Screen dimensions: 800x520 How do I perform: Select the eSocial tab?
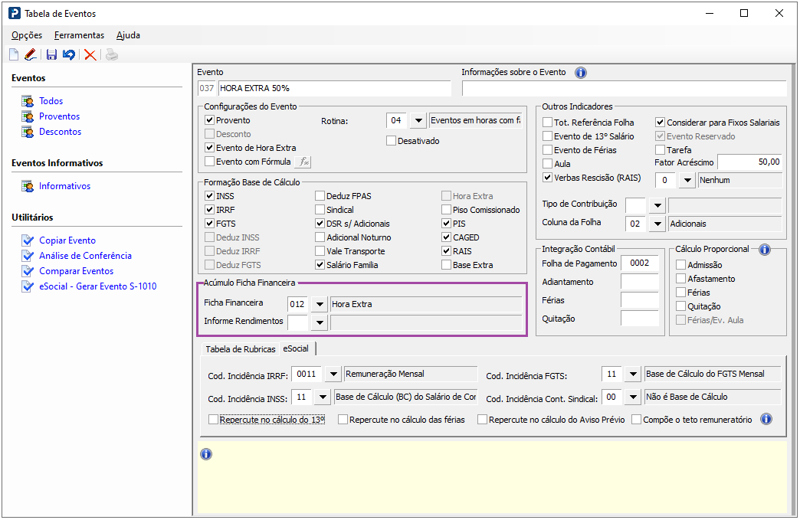coord(296,348)
